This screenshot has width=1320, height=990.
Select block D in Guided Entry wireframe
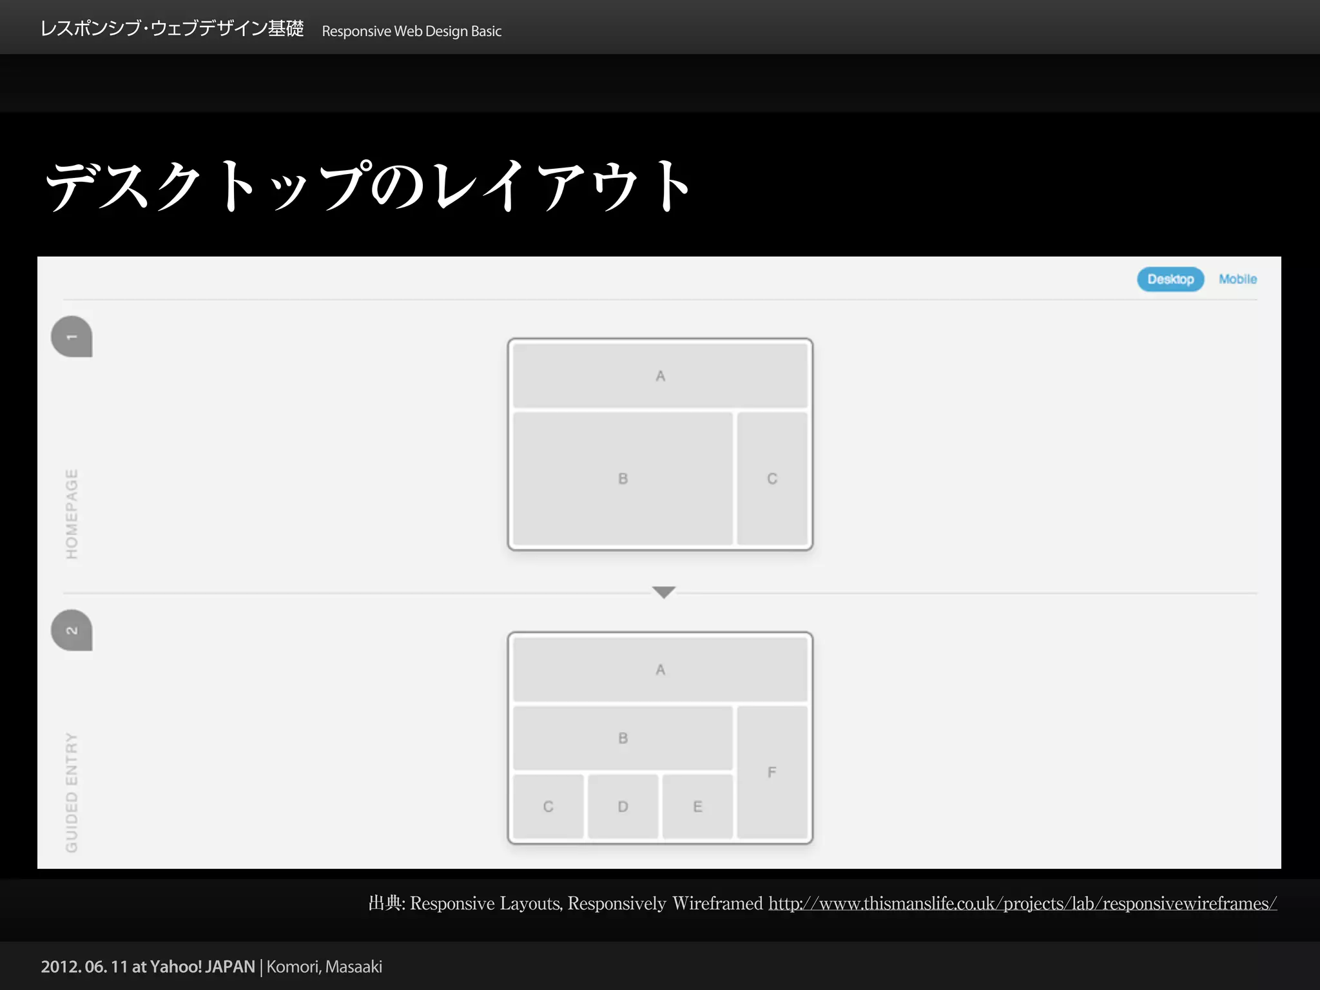[623, 806]
